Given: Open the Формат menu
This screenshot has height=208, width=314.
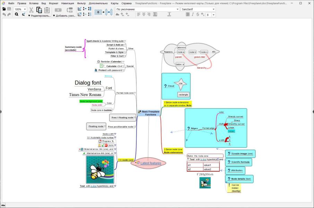Looking at the screenshot, I should (53, 3).
